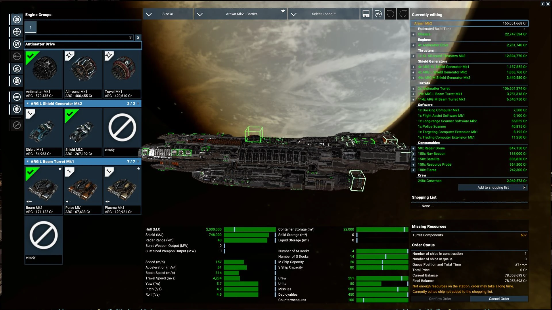
Task: Open the Crew category in the sidebar
Action: pos(17,109)
